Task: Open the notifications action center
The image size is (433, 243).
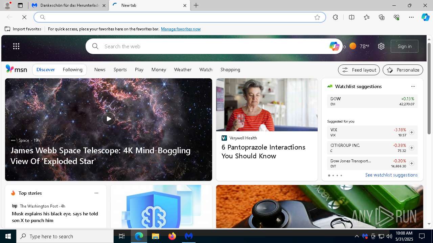Action: click(x=422, y=236)
